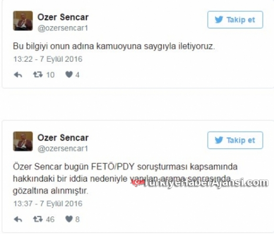Like the tweet with 8 likes

[x=69, y=219]
